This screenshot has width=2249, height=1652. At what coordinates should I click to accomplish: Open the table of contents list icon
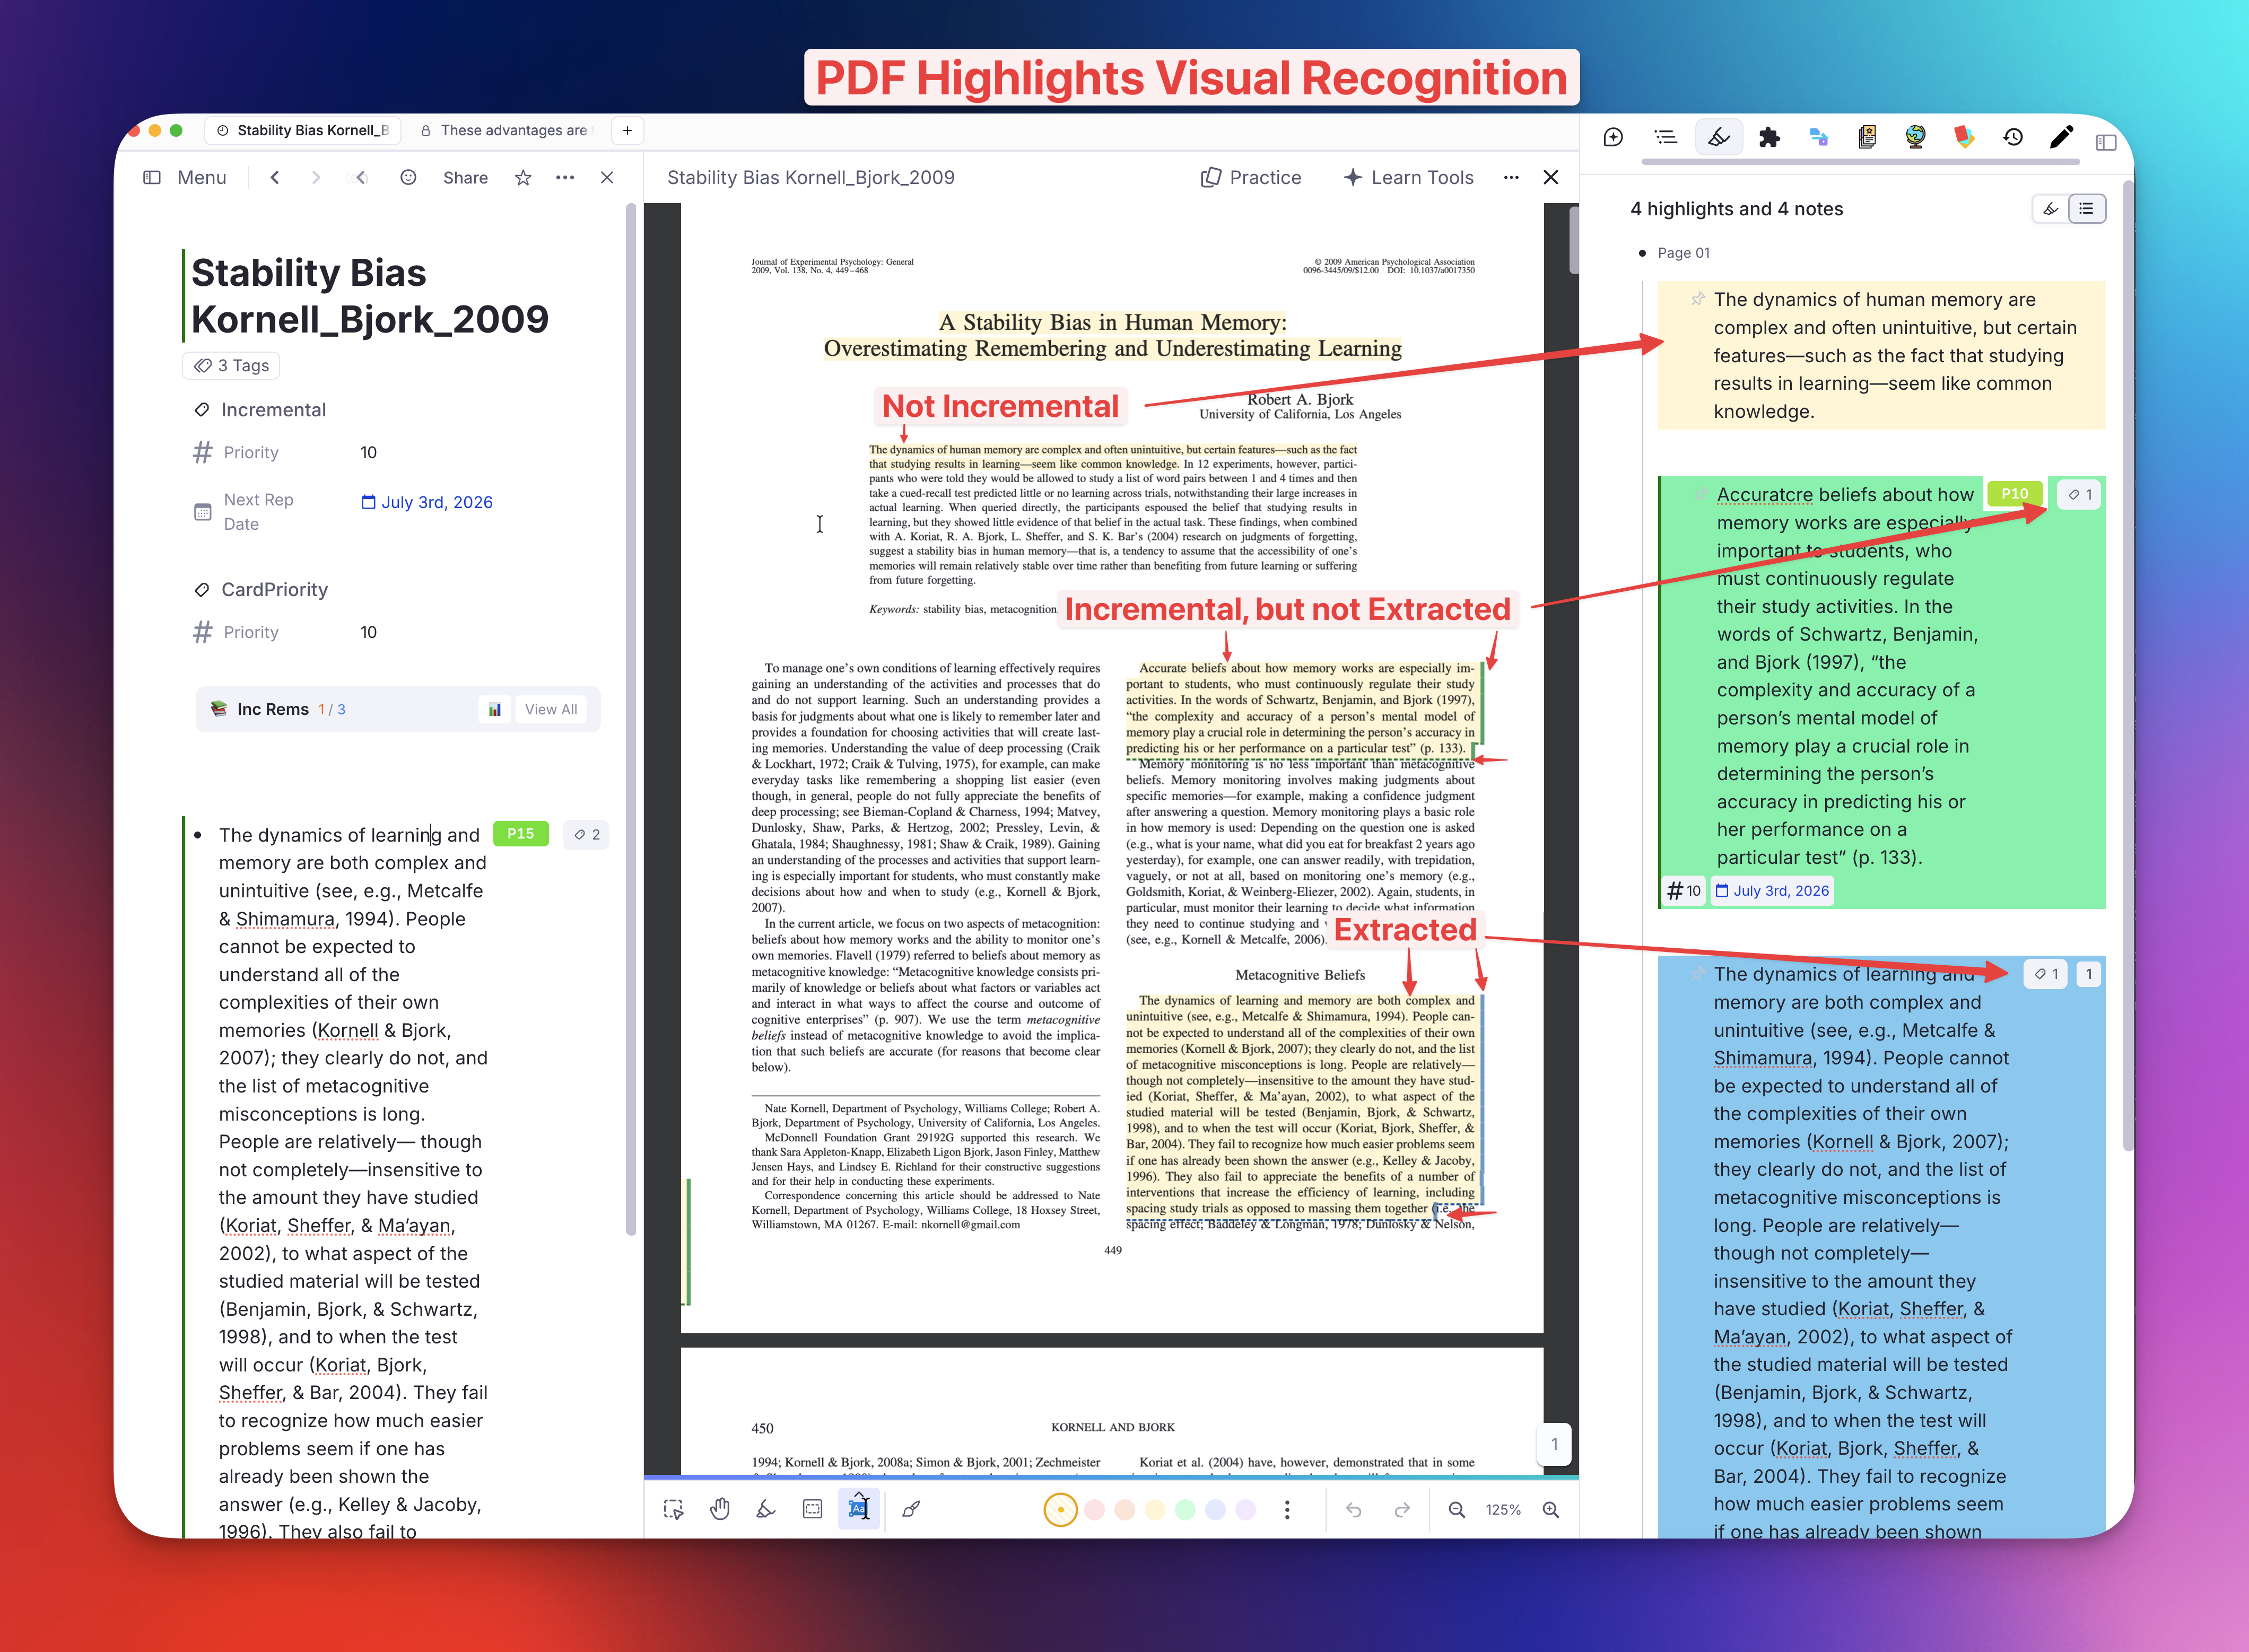1665,138
